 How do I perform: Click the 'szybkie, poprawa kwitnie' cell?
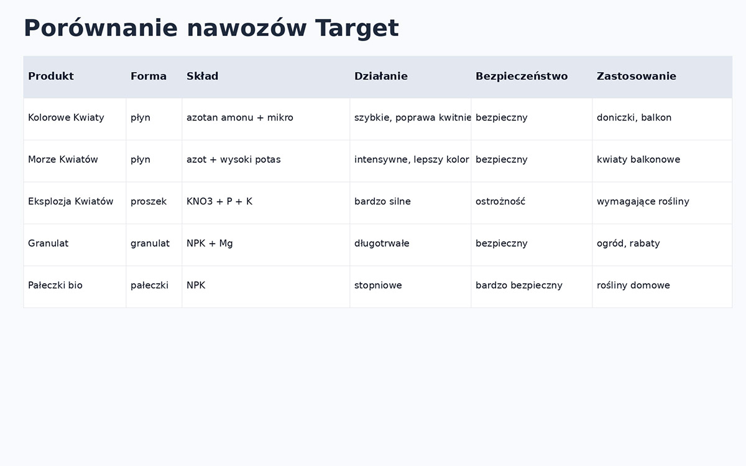point(410,119)
